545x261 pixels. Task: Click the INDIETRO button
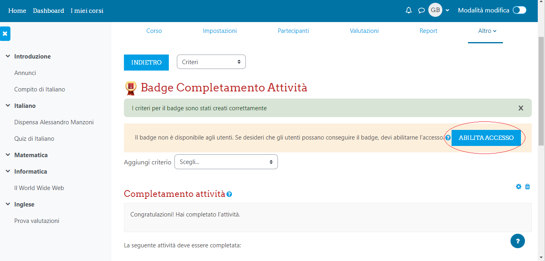[146, 63]
